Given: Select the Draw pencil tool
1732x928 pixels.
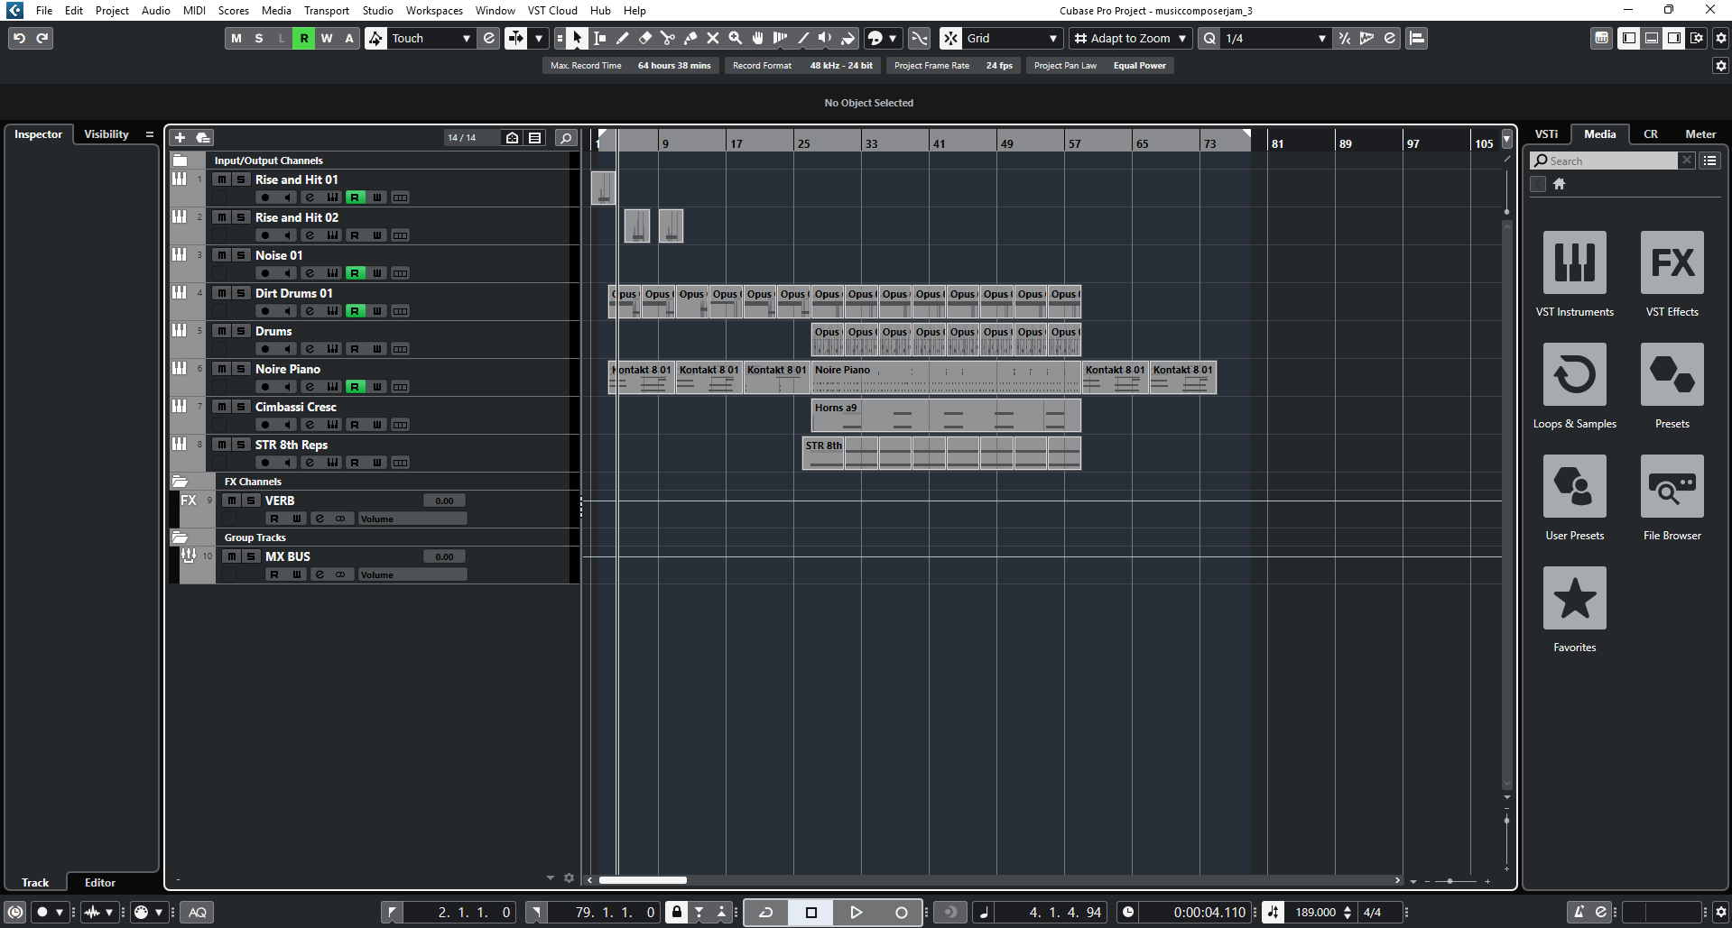Looking at the screenshot, I should pos(623,38).
